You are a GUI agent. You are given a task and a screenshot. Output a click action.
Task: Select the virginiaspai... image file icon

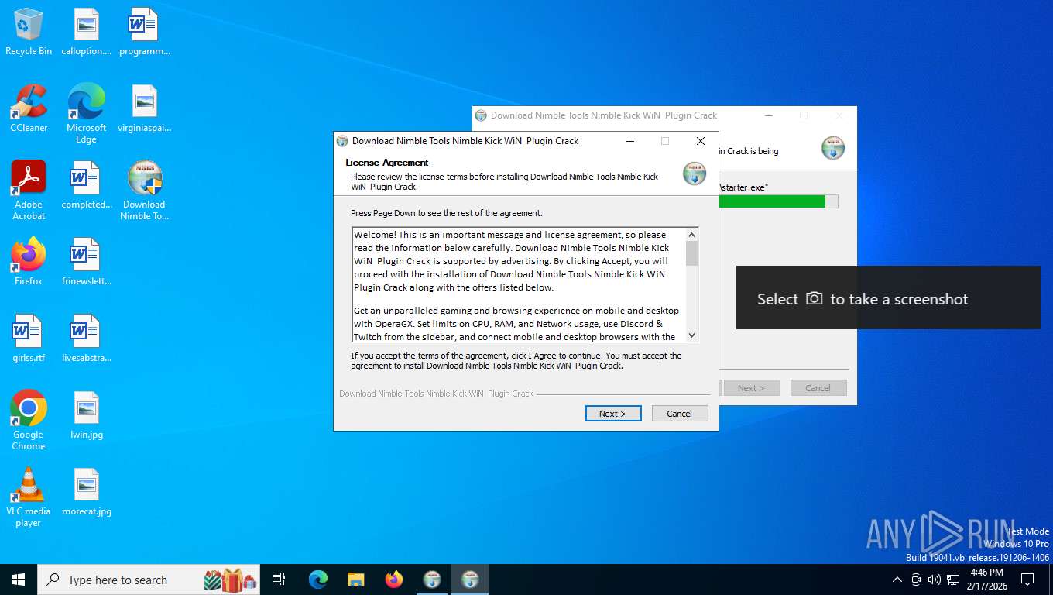click(145, 108)
